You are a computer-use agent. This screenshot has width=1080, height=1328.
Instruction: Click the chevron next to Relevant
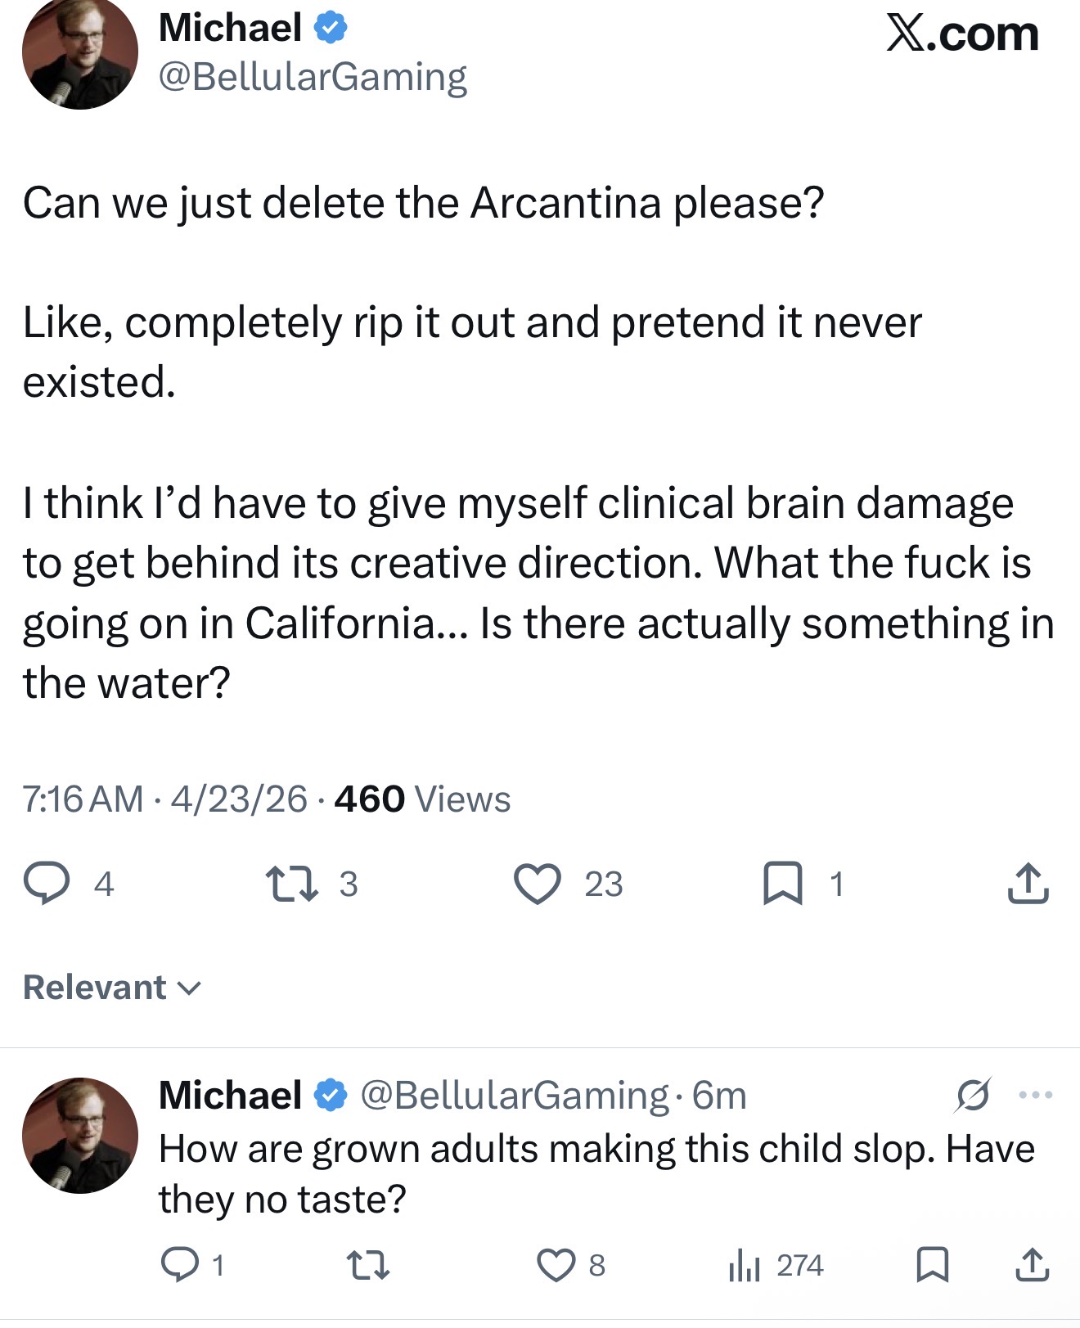click(189, 989)
